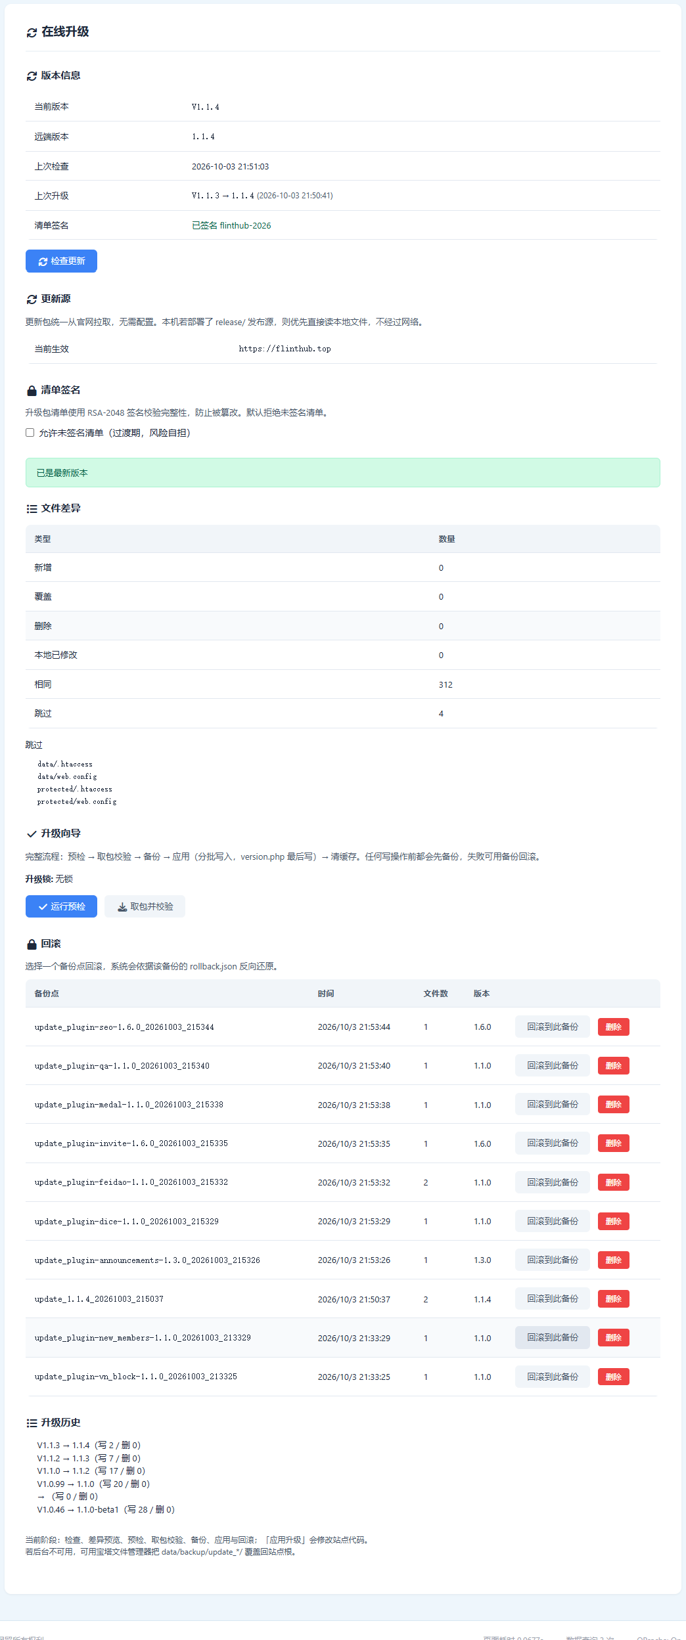
Task: Click the lock icon beside 清单签名 heading
Action: pyautogui.click(x=32, y=391)
